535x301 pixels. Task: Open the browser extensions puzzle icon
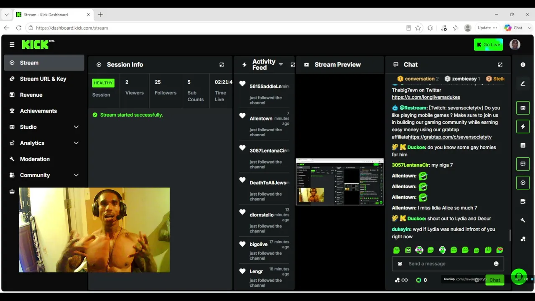tap(430, 28)
